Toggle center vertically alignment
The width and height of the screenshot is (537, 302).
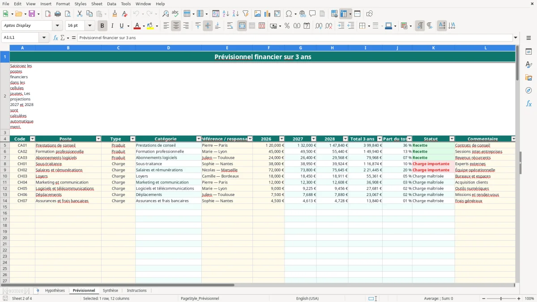point(208,26)
